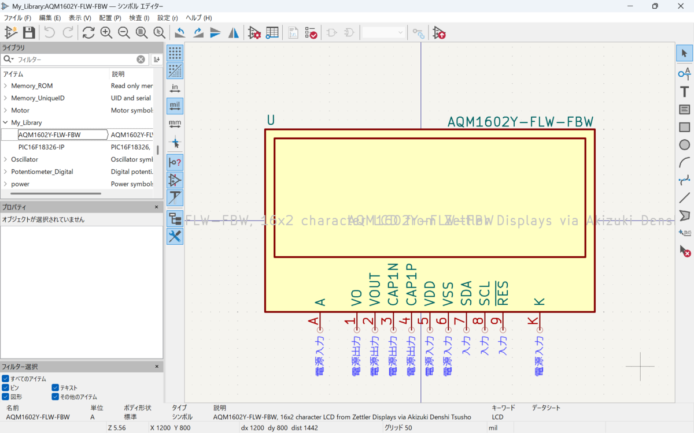
Task: Collapse the My_Library tree node
Action: pos(5,122)
